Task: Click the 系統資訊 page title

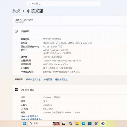Action: pos(35,11)
